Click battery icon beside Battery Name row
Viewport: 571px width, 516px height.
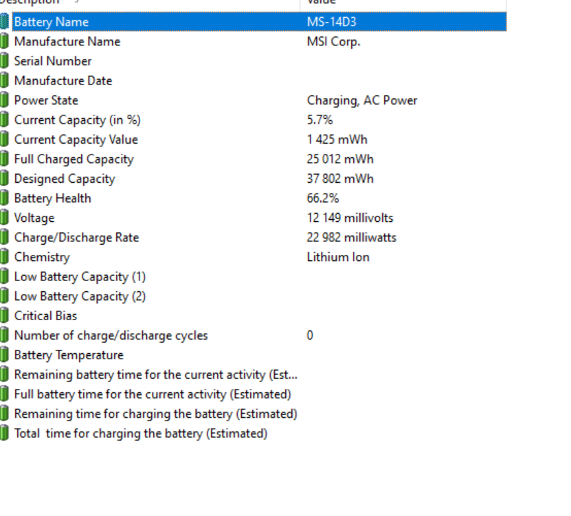coord(4,21)
